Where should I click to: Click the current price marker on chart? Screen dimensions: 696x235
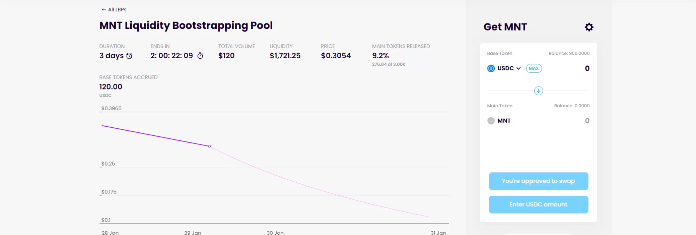(209, 146)
